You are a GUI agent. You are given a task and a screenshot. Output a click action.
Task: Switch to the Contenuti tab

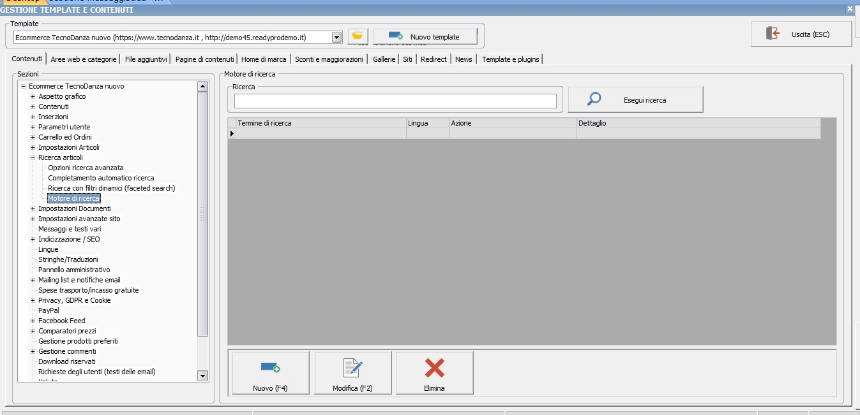[27, 59]
